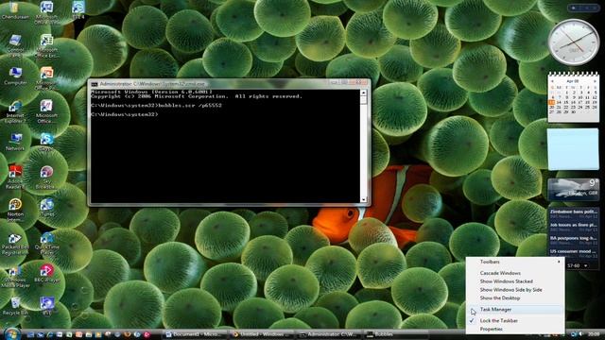Click the London weather gadget
The image size is (605, 340).
(x=574, y=189)
